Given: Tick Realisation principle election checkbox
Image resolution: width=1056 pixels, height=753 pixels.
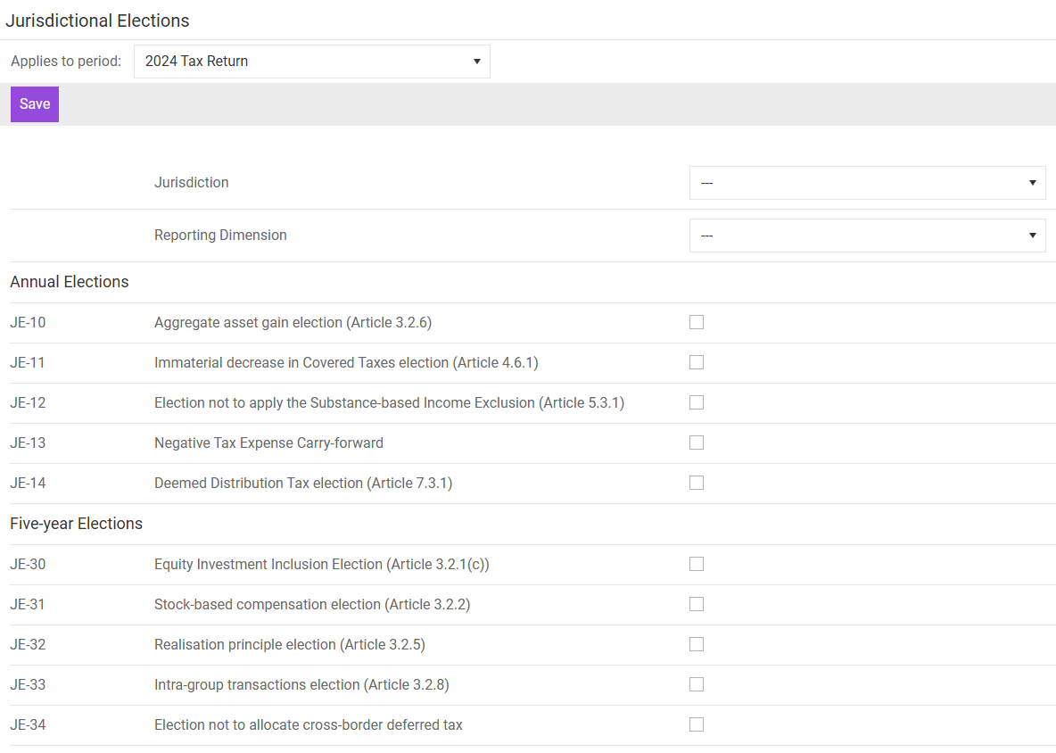Looking at the screenshot, I should 697,644.
